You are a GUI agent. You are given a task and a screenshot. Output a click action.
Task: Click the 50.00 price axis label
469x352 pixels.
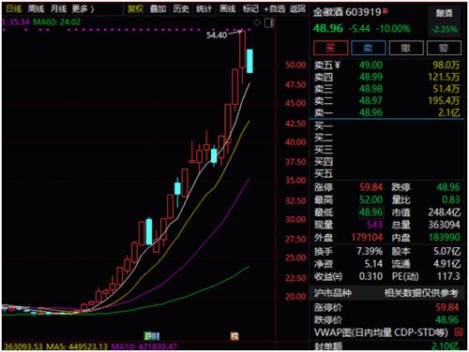295,65
